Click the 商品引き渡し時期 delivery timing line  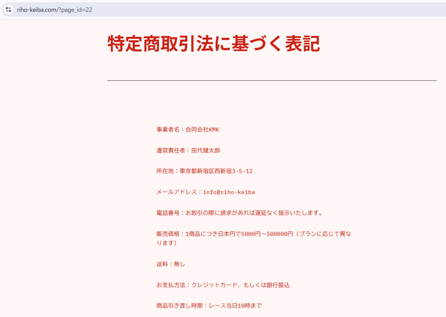209,306
